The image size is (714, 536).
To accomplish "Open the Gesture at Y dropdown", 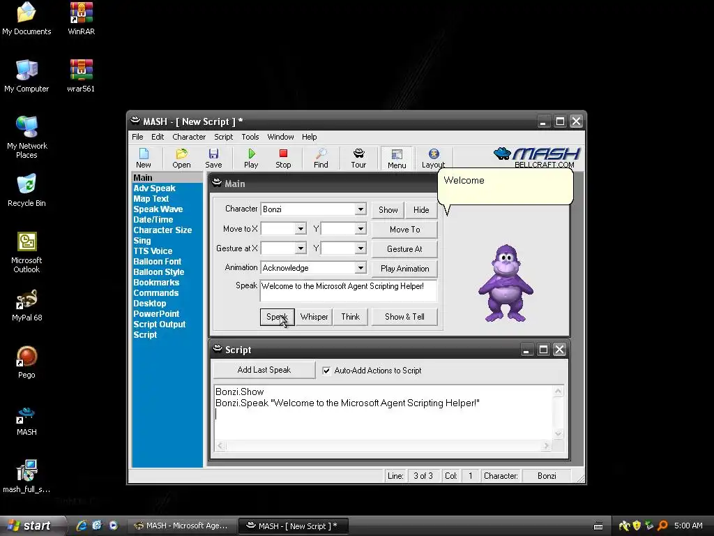I will coord(360,248).
